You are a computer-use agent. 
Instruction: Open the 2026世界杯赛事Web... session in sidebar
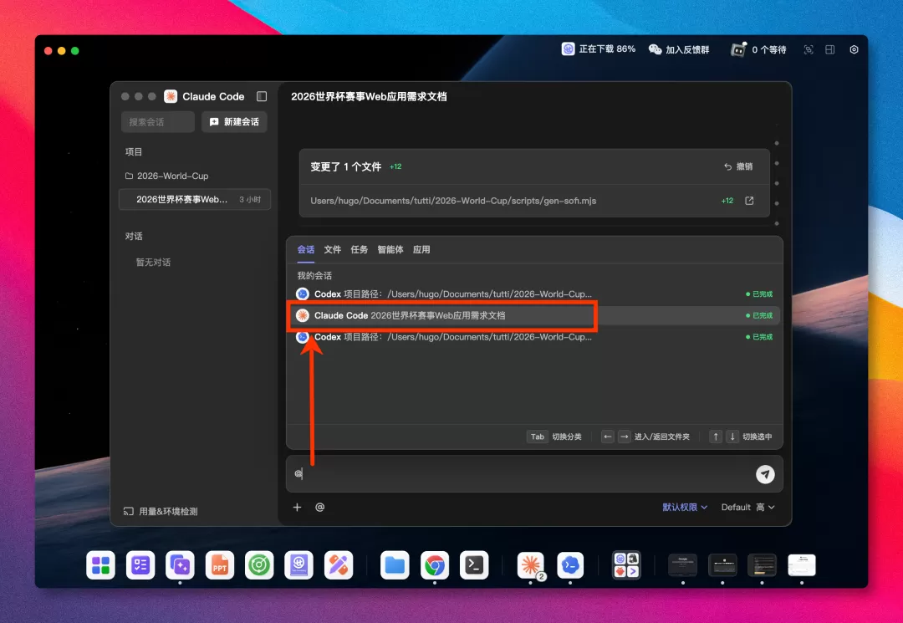point(195,199)
